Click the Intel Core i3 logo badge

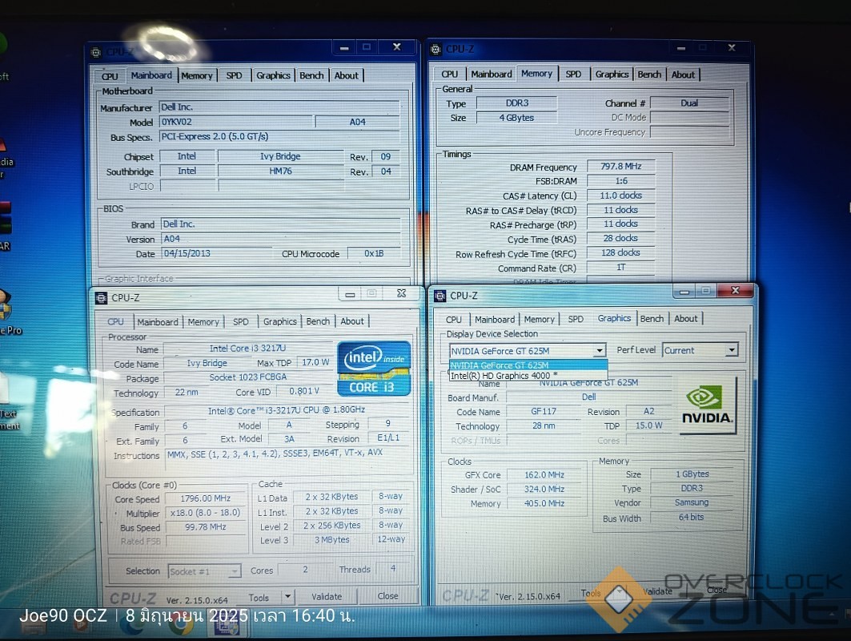tap(374, 368)
